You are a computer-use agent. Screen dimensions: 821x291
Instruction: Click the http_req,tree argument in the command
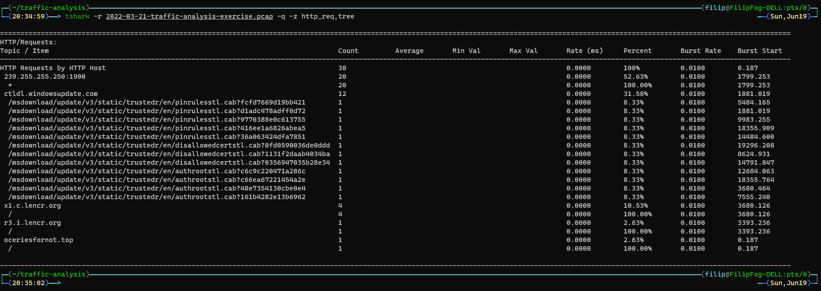[x=328, y=16]
